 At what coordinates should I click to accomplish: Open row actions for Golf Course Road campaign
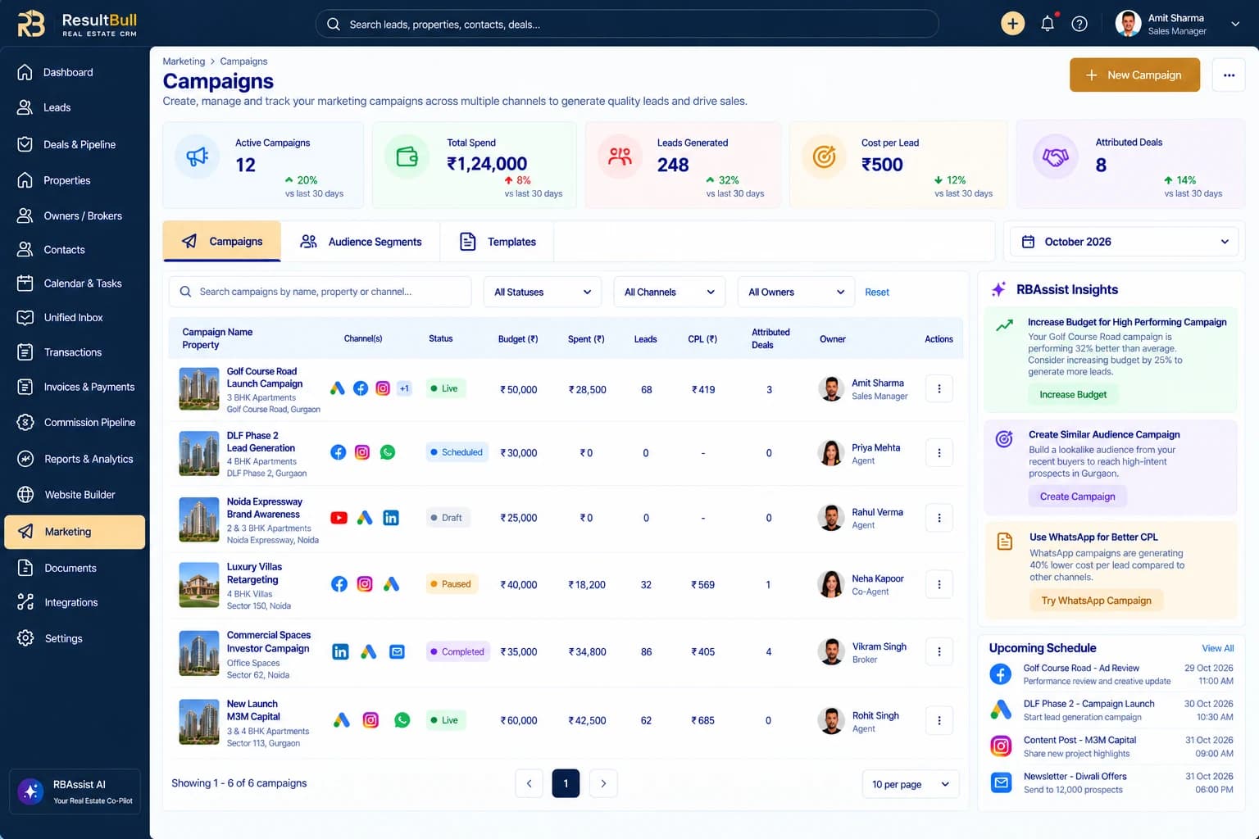coord(939,389)
